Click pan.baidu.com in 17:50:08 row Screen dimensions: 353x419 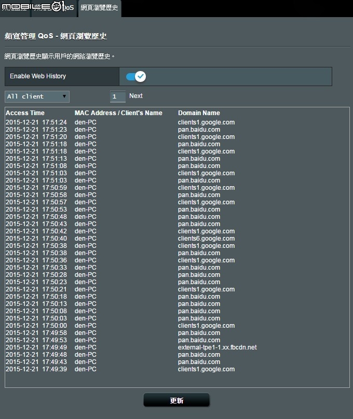coord(199,311)
